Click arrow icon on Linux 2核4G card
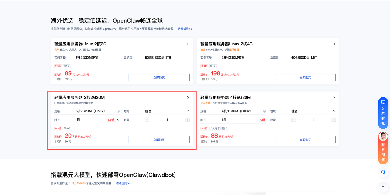This screenshot has height=195, width=390. (334, 44)
